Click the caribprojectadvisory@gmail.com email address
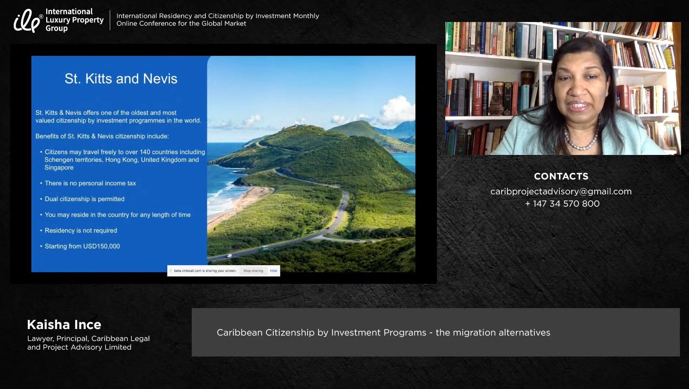Image resolution: width=689 pixels, height=389 pixels. tap(561, 191)
